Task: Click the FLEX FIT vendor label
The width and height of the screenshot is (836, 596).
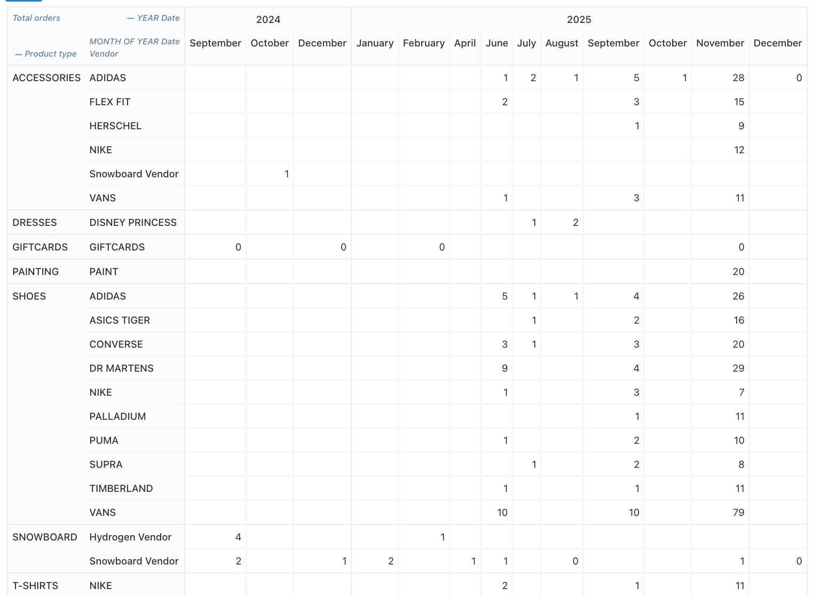Action: (x=110, y=102)
